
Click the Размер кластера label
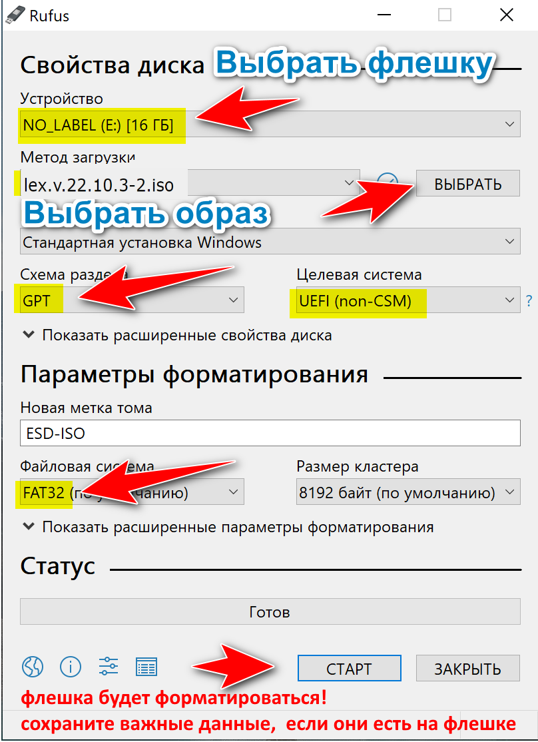pos(358,467)
